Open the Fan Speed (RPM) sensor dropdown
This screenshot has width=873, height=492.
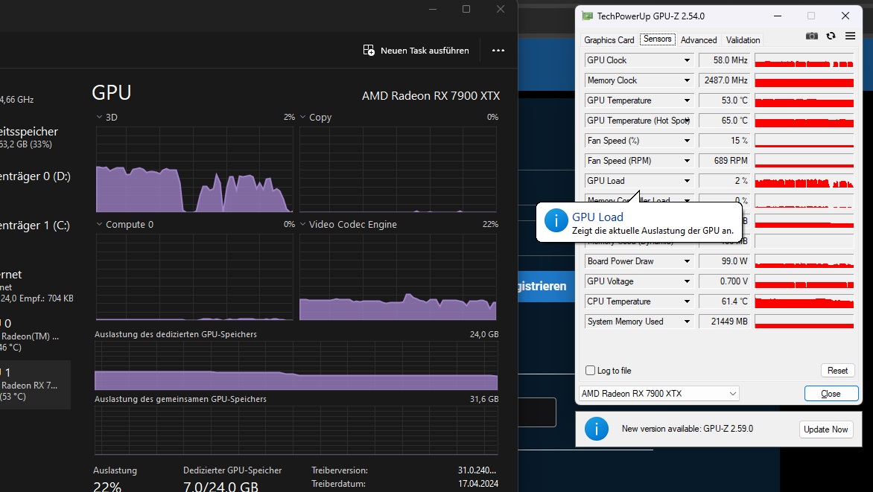pyautogui.click(x=687, y=160)
